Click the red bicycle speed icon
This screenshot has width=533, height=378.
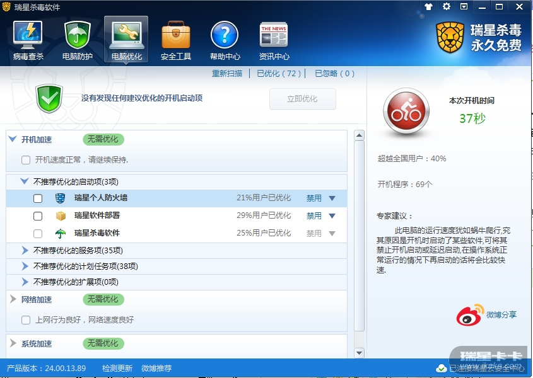tap(406, 112)
